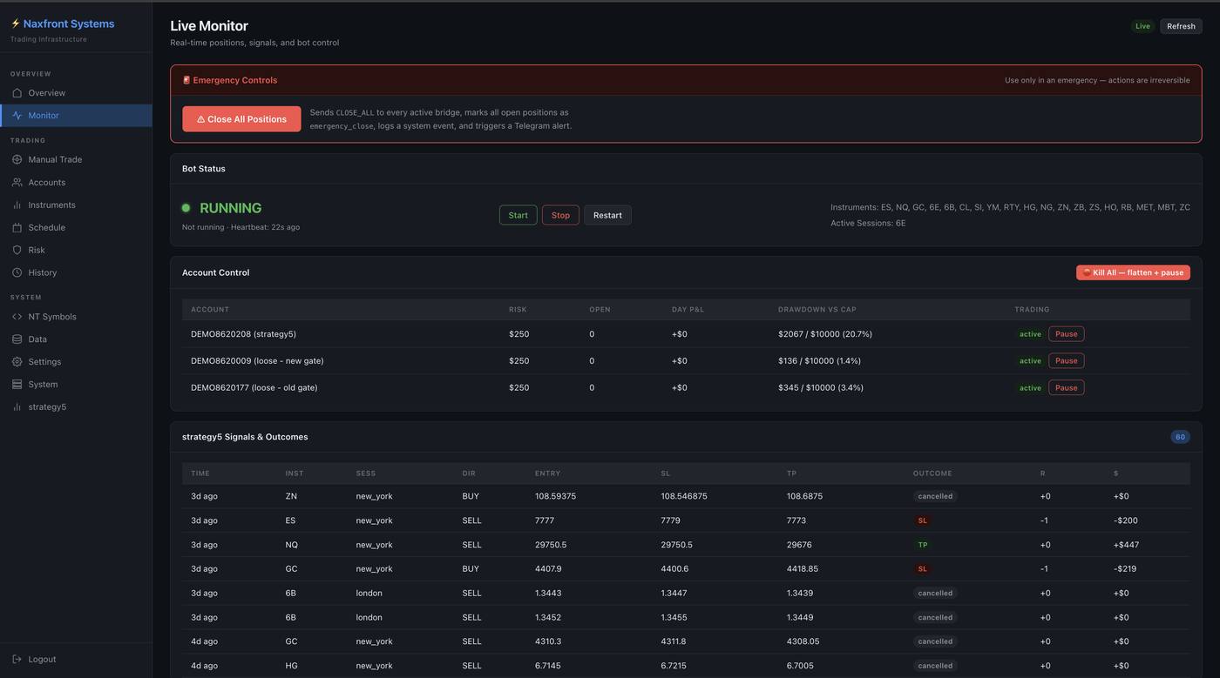Open the Instruments section

[x=76, y=205]
